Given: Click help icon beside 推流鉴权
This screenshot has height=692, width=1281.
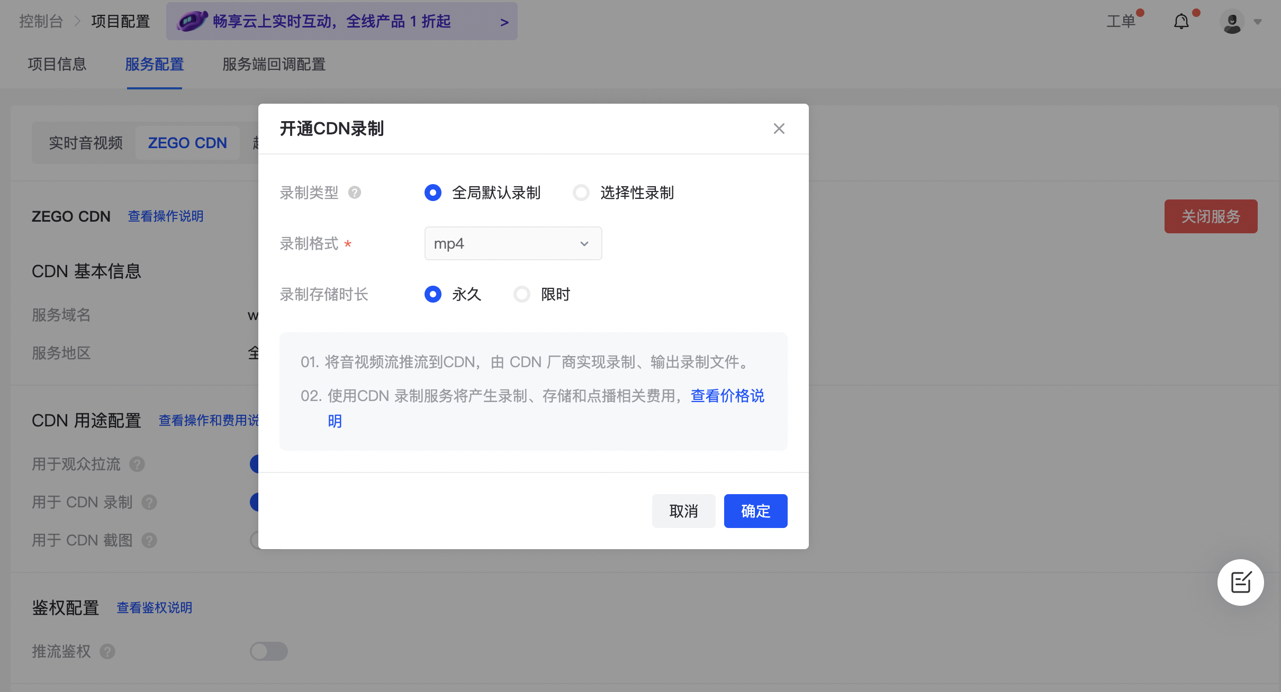Looking at the screenshot, I should (x=107, y=652).
